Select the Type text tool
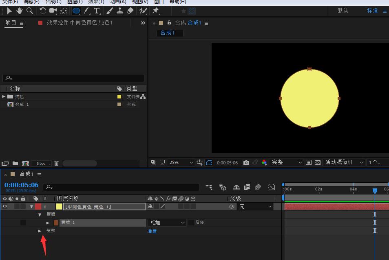This screenshot has height=260, width=389. pos(97,11)
